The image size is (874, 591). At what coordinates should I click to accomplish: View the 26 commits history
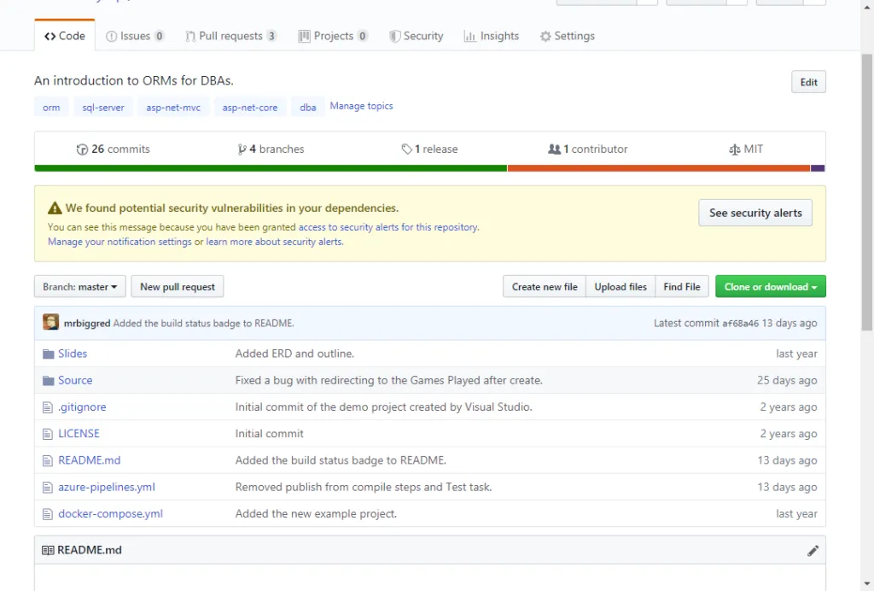coord(114,149)
